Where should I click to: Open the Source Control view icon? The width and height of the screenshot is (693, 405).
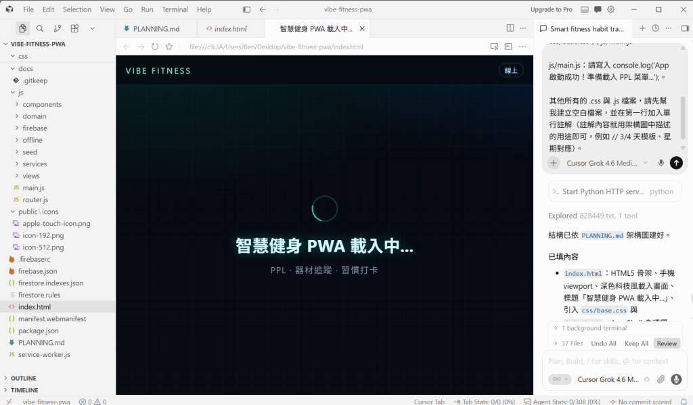point(58,28)
